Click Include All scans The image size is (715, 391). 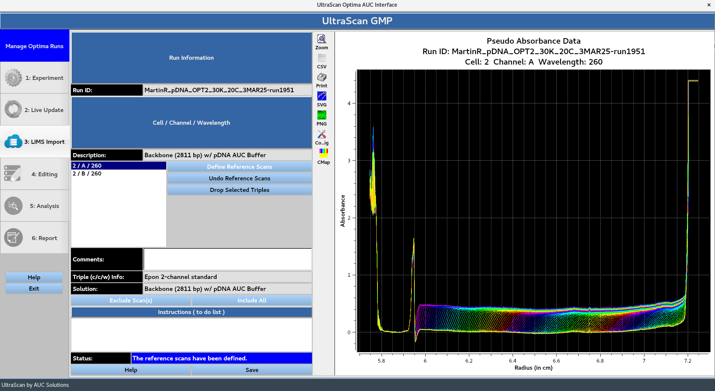[252, 300]
